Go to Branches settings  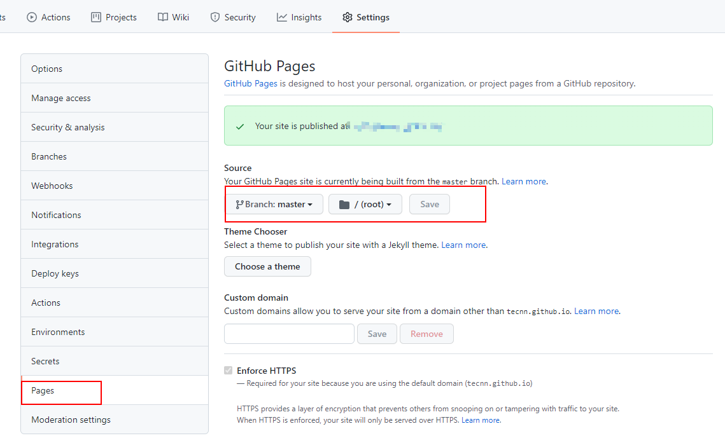coord(115,156)
